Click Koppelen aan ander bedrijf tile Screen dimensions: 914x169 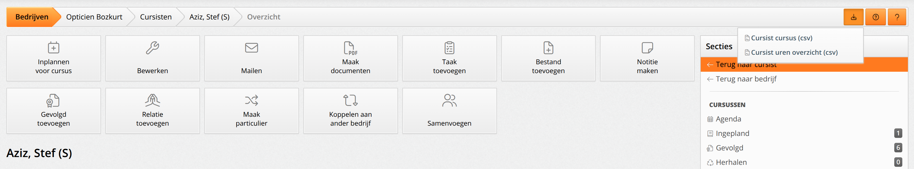point(351,111)
